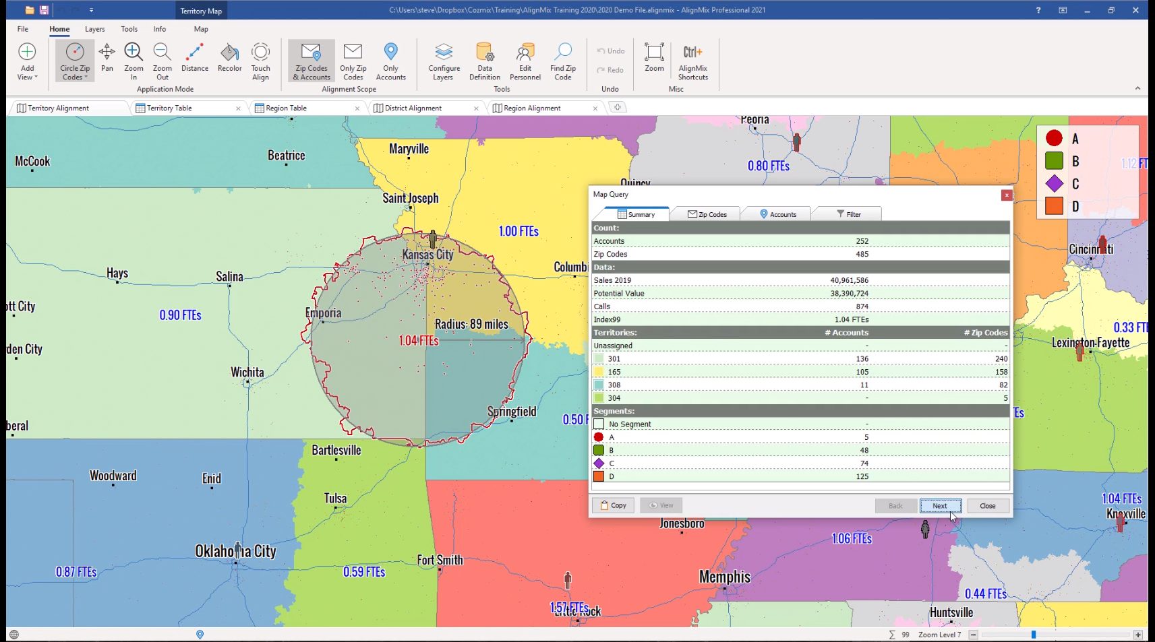Click the Copy button in Map Query

coord(613,505)
